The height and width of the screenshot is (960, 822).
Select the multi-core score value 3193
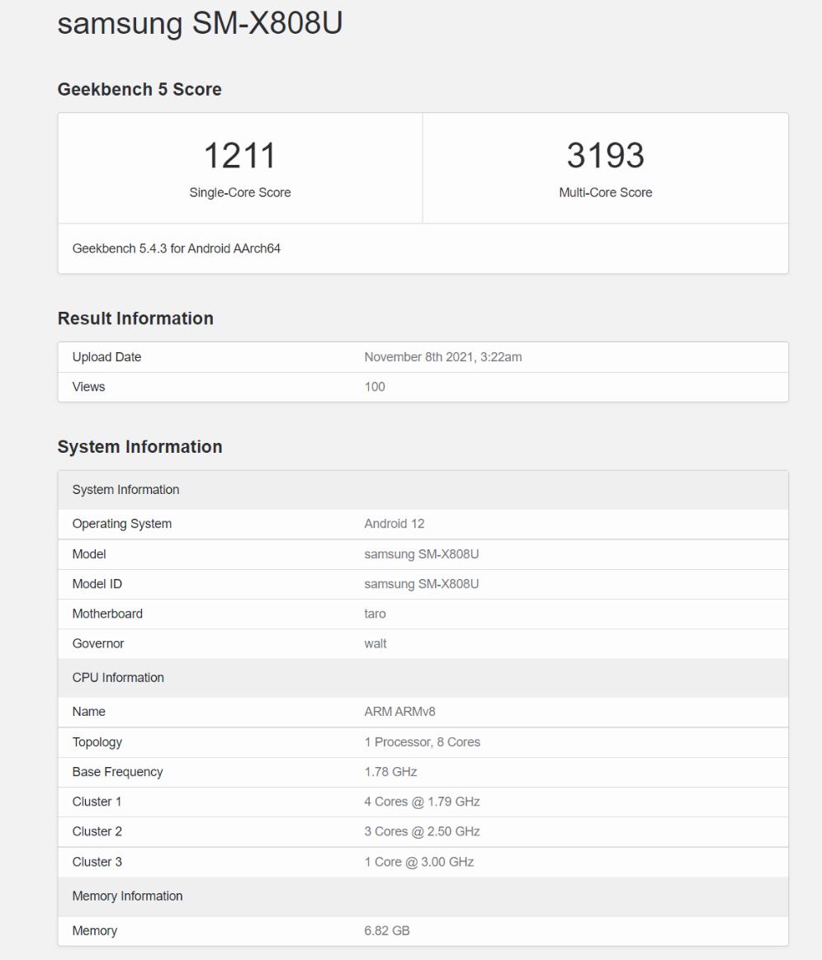pyautogui.click(x=605, y=156)
